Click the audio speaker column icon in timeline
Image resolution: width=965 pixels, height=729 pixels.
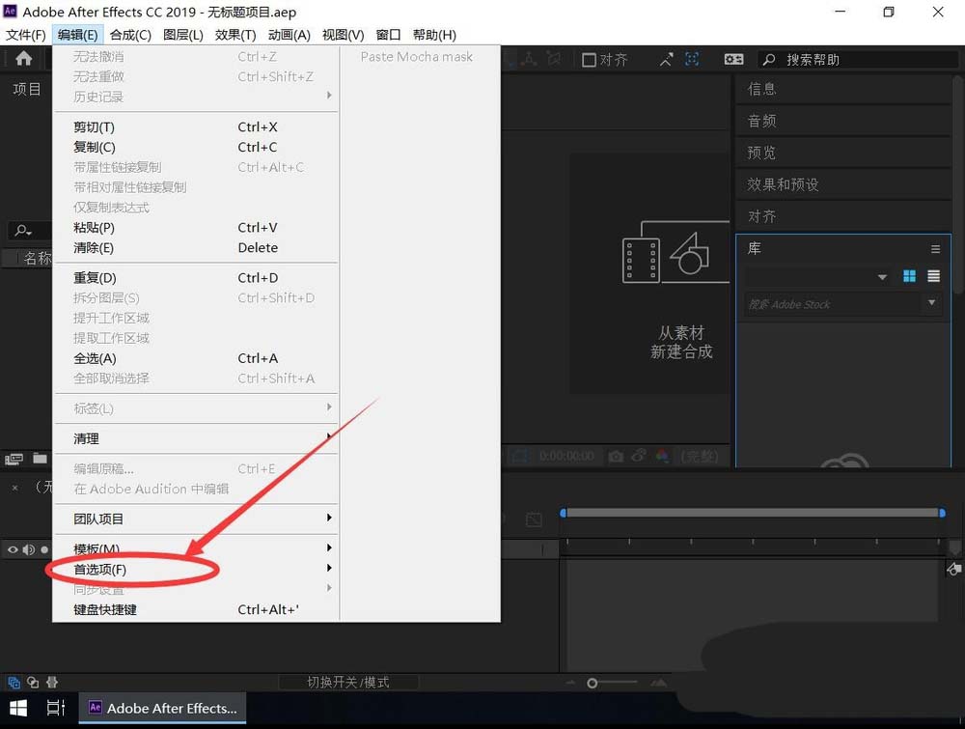point(28,549)
